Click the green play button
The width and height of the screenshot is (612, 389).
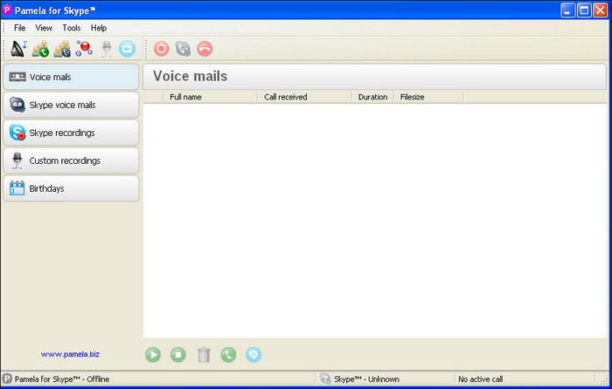(x=153, y=355)
